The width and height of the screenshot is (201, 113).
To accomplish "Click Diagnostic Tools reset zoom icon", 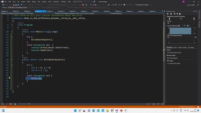I will tap(180, 14).
